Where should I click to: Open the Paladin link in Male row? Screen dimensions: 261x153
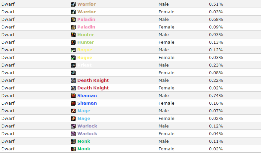86,20
